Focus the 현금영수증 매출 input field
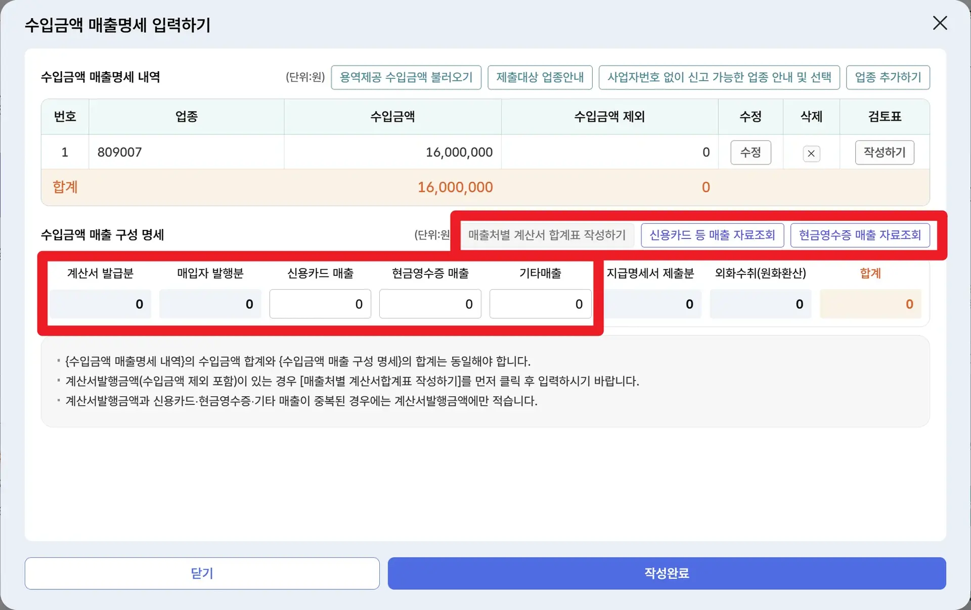 coord(430,304)
